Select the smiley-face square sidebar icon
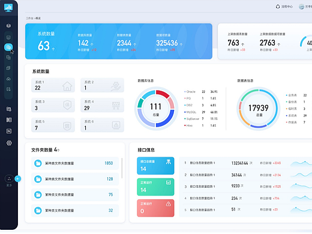312x234 pixels. (x=8, y=37)
